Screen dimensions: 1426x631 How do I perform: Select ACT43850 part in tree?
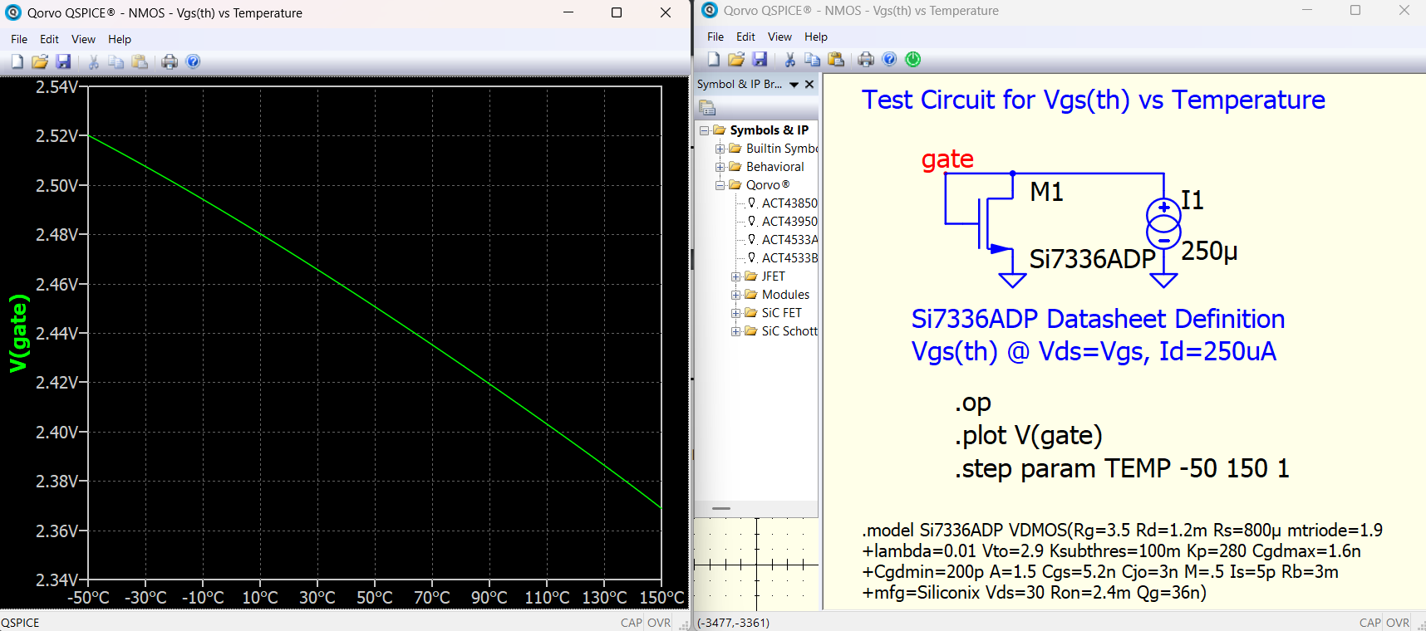pyautogui.click(x=789, y=203)
